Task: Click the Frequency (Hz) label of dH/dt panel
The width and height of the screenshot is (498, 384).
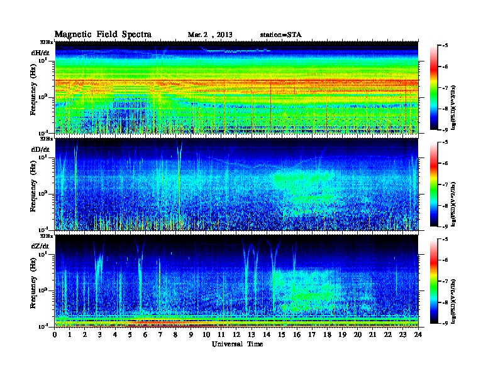Action: 33,90
